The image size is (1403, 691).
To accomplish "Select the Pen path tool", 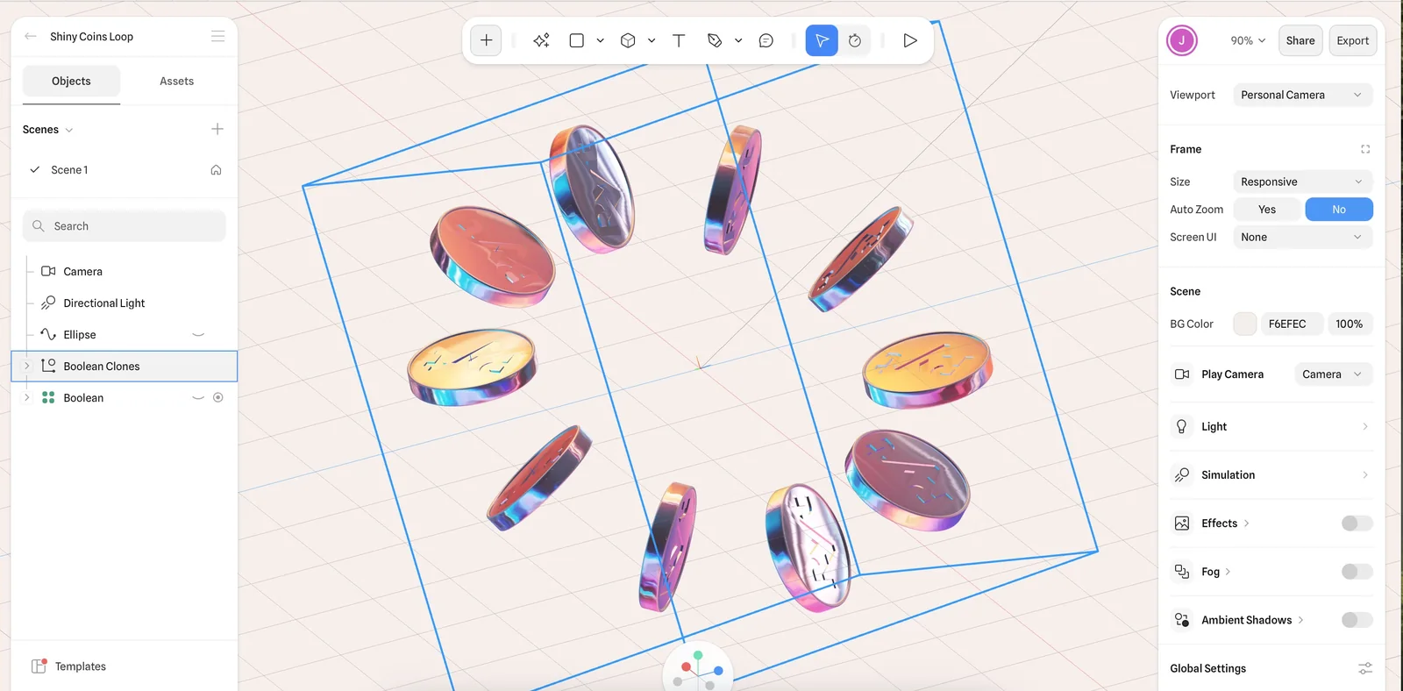I will [715, 40].
